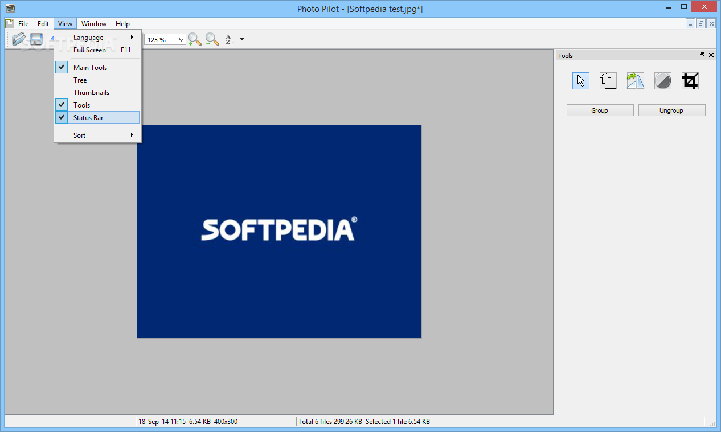Click Selected 1 file 6.54 KB text

coord(398,422)
